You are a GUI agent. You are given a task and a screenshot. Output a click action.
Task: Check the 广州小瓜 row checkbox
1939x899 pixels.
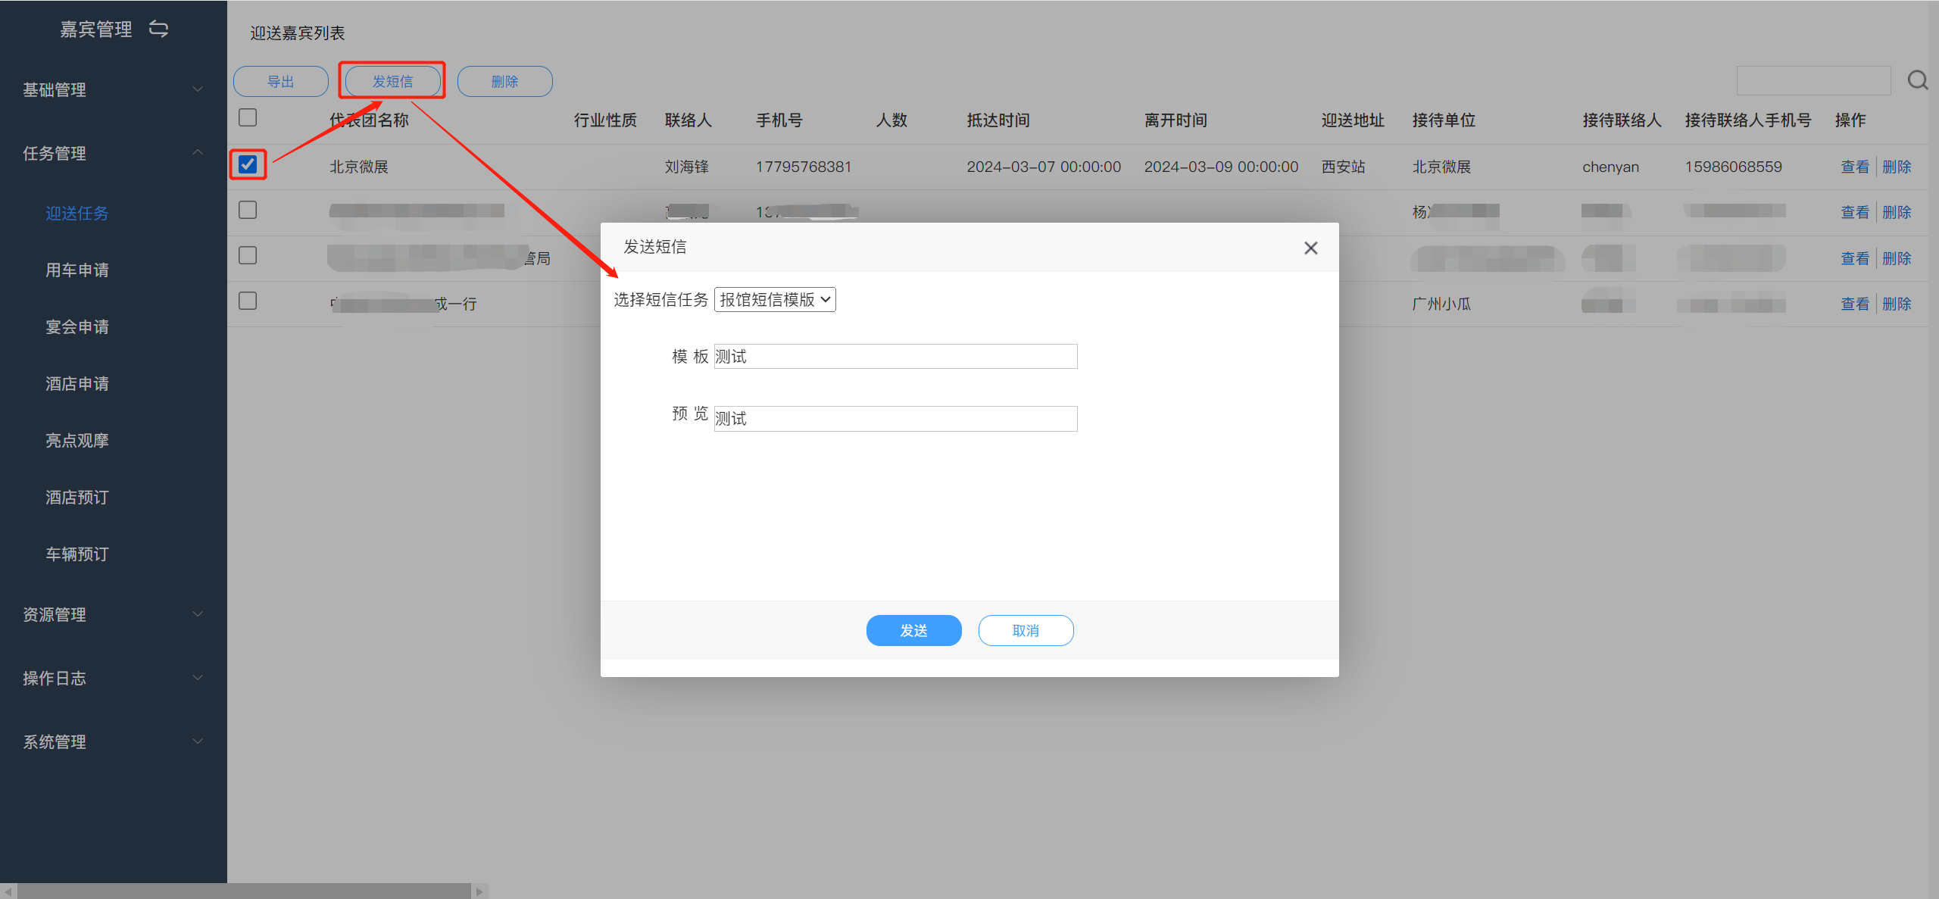(x=248, y=301)
